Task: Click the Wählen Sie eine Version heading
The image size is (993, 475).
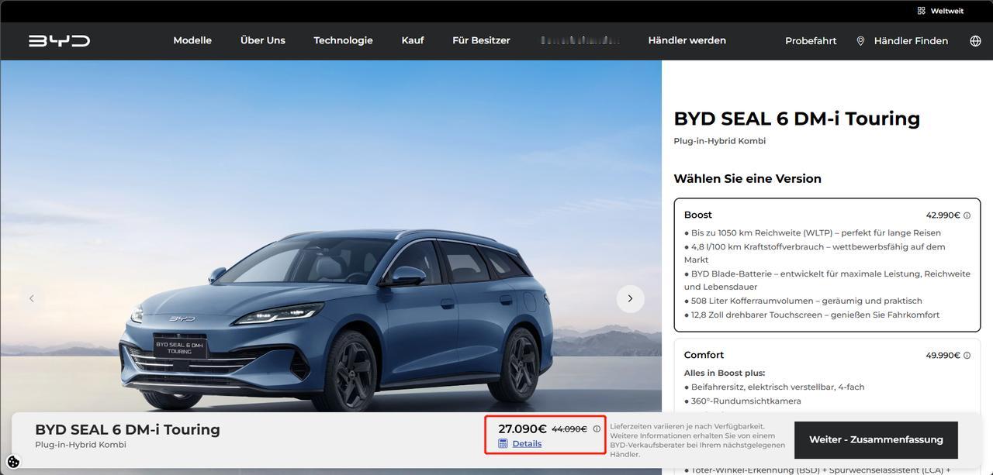Action: (747, 179)
